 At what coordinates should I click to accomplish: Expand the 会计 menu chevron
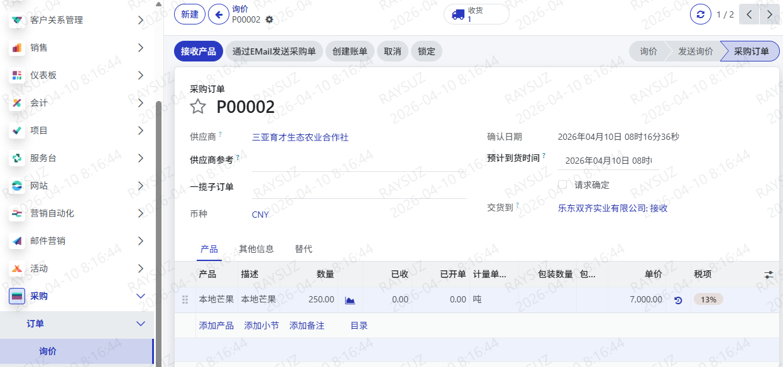pos(140,103)
